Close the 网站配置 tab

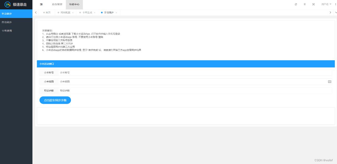(x=73, y=13)
